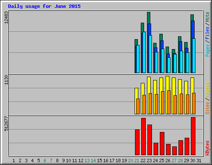The image size is (212, 165).
Task: Click the blue "Files" legend label
Action: click(207, 33)
